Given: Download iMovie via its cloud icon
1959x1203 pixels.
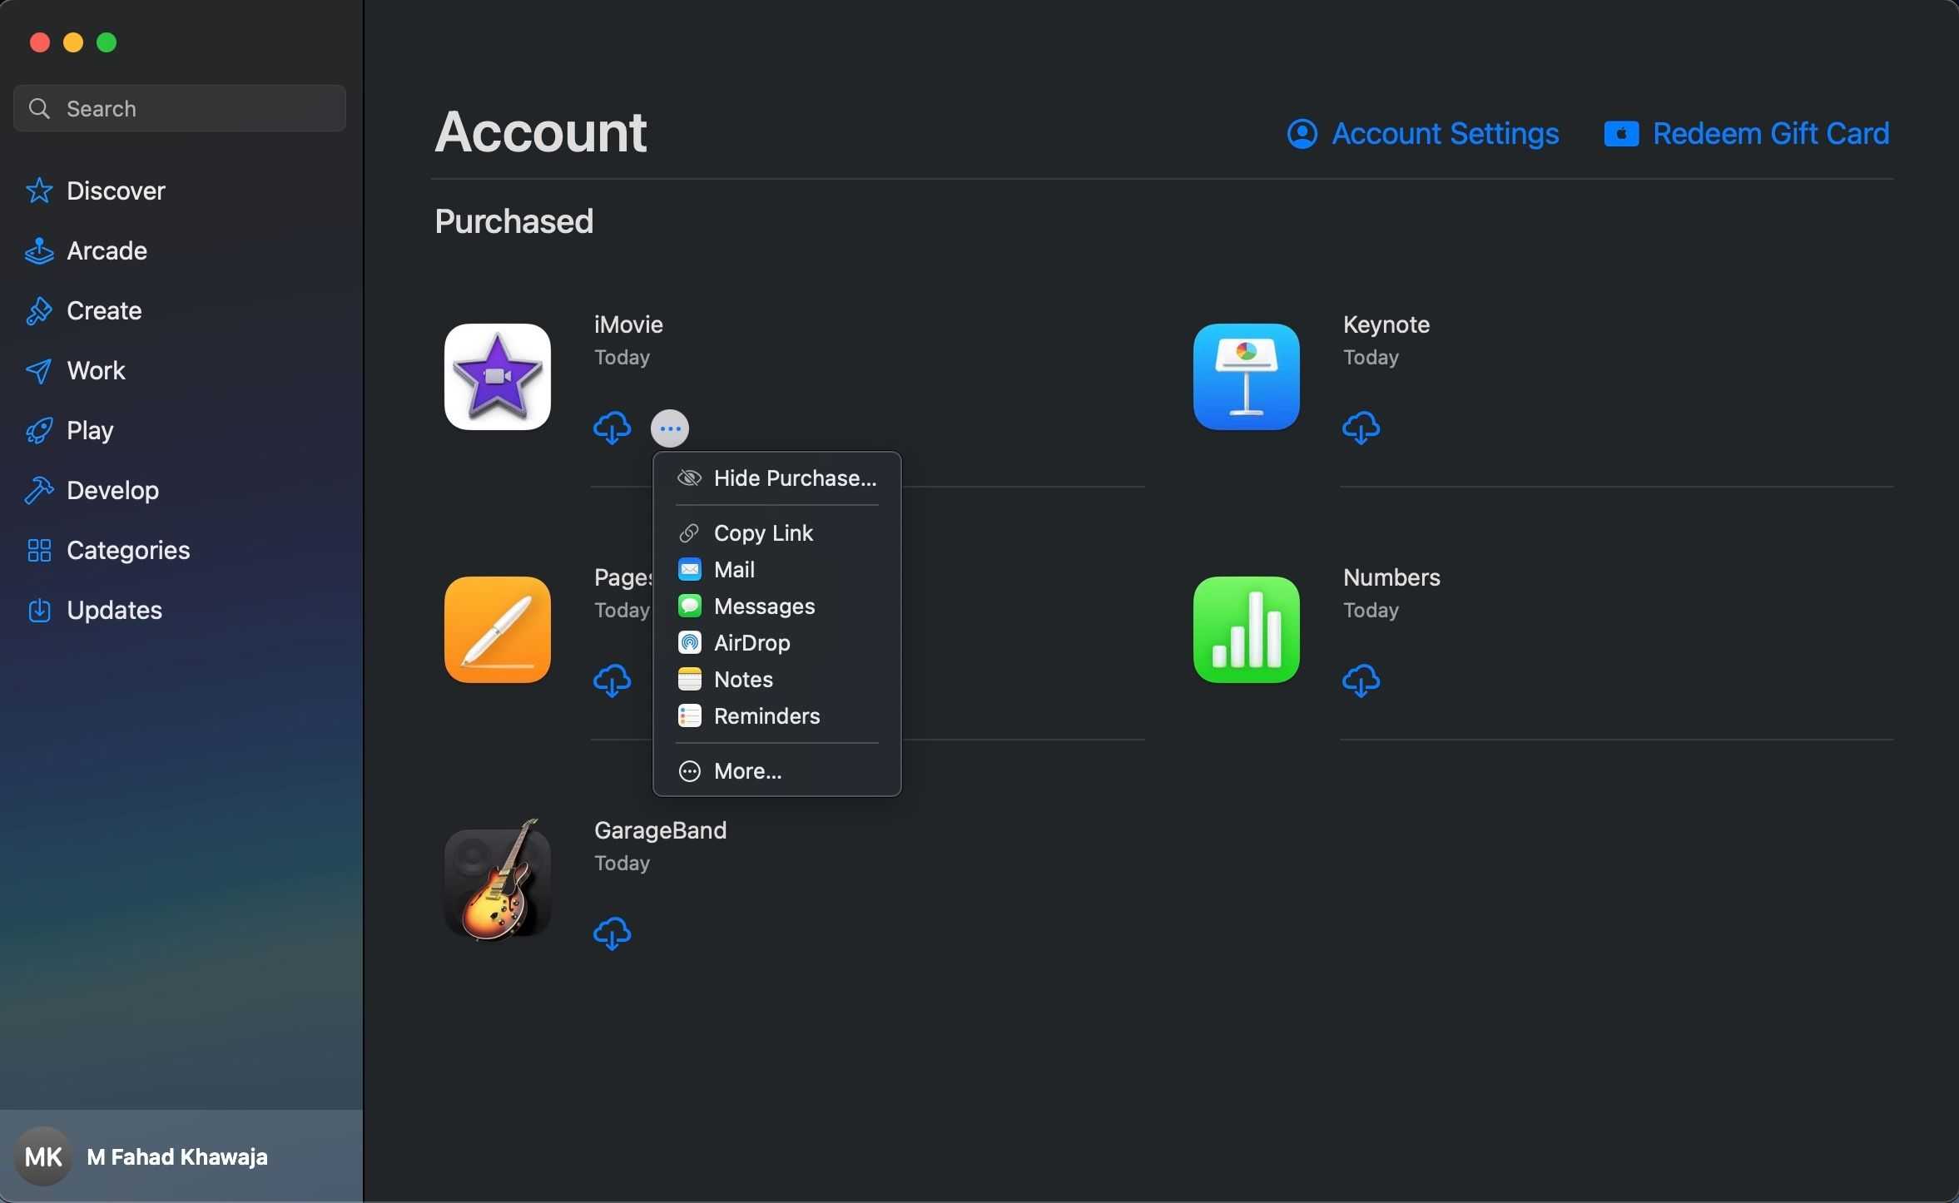Looking at the screenshot, I should coord(612,428).
